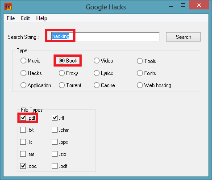Open the Help menu
212x180 pixels.
pos(42,18)
